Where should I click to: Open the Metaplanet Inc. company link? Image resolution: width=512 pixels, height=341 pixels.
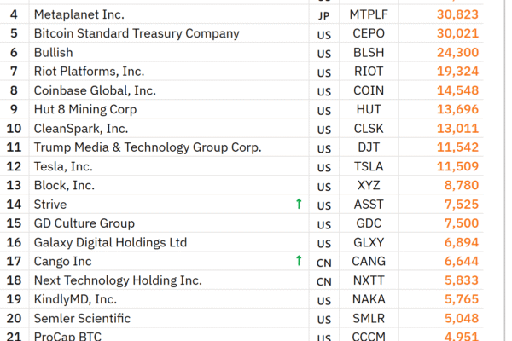click(79, 14)
